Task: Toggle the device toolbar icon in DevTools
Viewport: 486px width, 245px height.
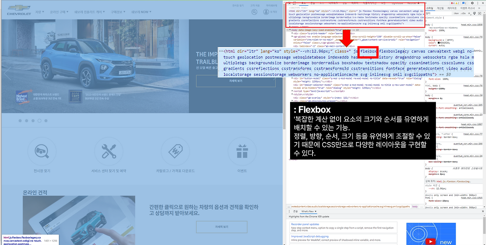Action: pos(294,3)
